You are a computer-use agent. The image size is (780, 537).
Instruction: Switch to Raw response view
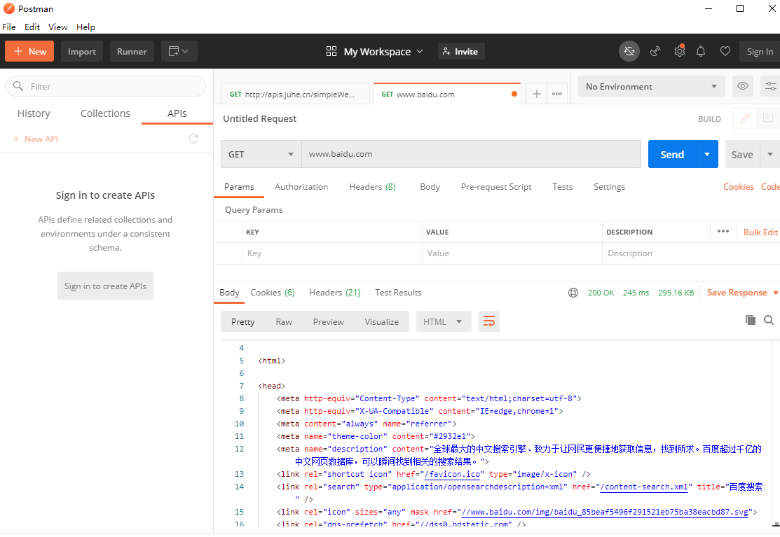tap(284, 322)
